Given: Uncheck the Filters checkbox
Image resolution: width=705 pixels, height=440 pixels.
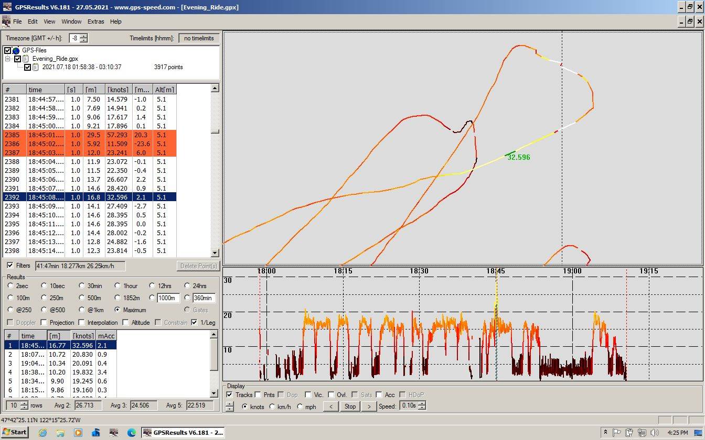Looking at the screenshot, I should click(x=10, y=266).
